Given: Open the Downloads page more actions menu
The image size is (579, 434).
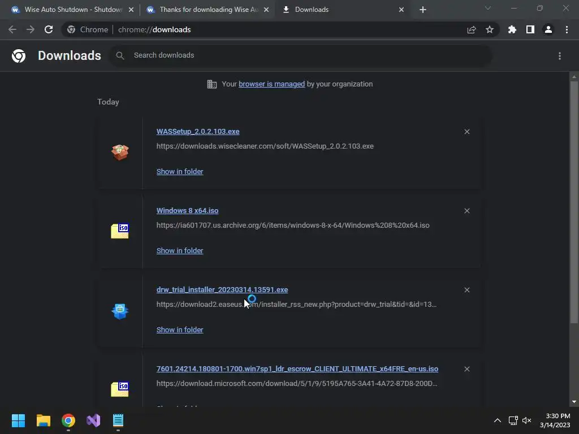Looking at the screenshot, I should [560, 56].
